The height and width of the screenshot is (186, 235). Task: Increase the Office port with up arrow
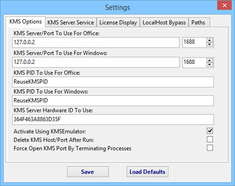pyautogui.click(x=210, y=40)
